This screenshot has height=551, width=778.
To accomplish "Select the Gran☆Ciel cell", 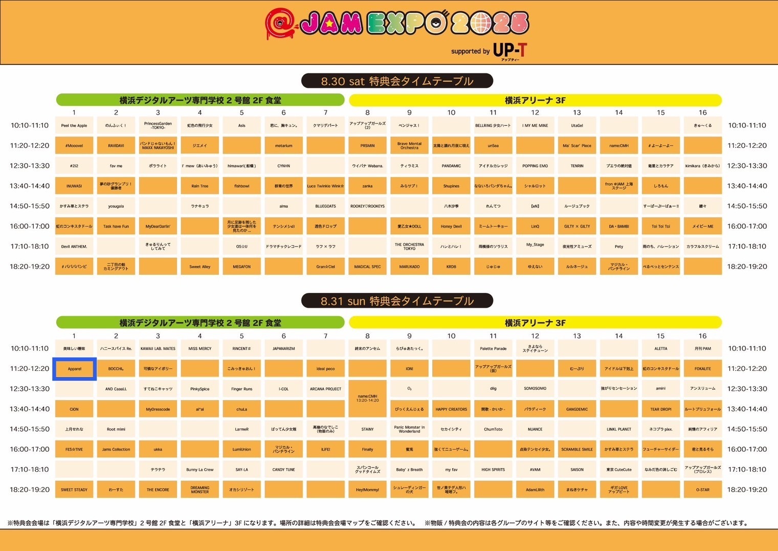I will (326, 267).
